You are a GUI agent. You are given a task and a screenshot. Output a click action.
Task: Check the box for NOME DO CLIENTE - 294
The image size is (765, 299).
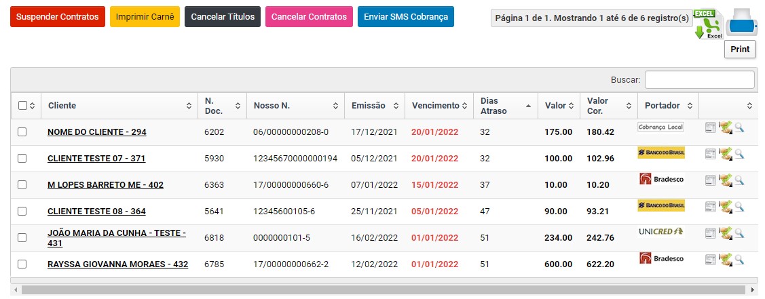pos(22,132)
